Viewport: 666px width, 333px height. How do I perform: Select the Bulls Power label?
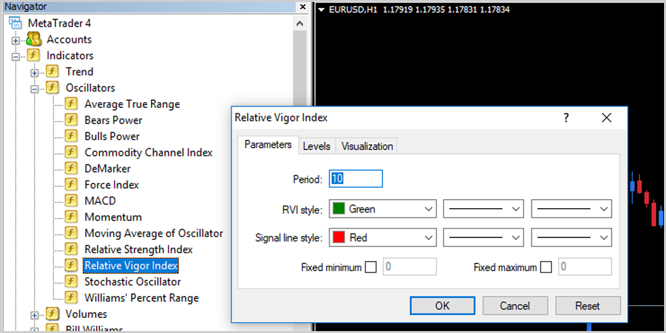pyautogui.click(x=112, y=137)
